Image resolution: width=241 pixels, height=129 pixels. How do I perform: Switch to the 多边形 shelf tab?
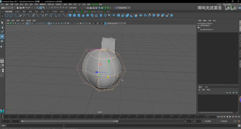17,11
